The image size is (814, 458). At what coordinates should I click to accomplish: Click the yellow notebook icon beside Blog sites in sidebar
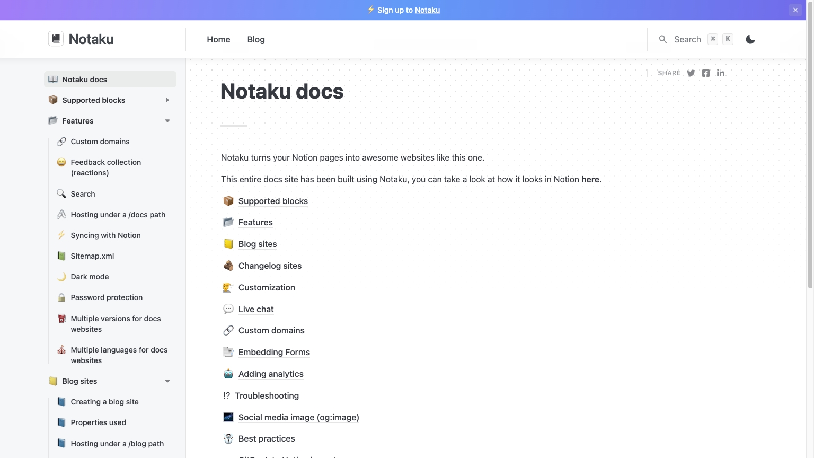pos(53,381)
